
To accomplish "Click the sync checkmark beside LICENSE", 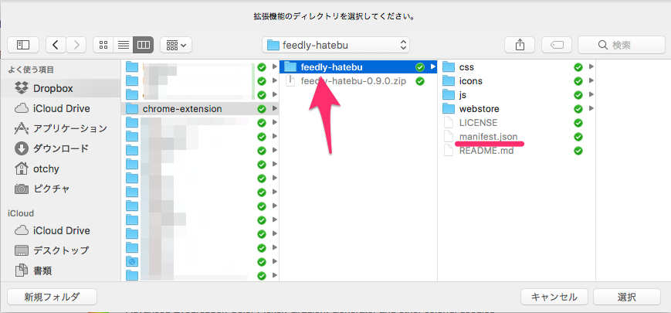I will point(578,123).
